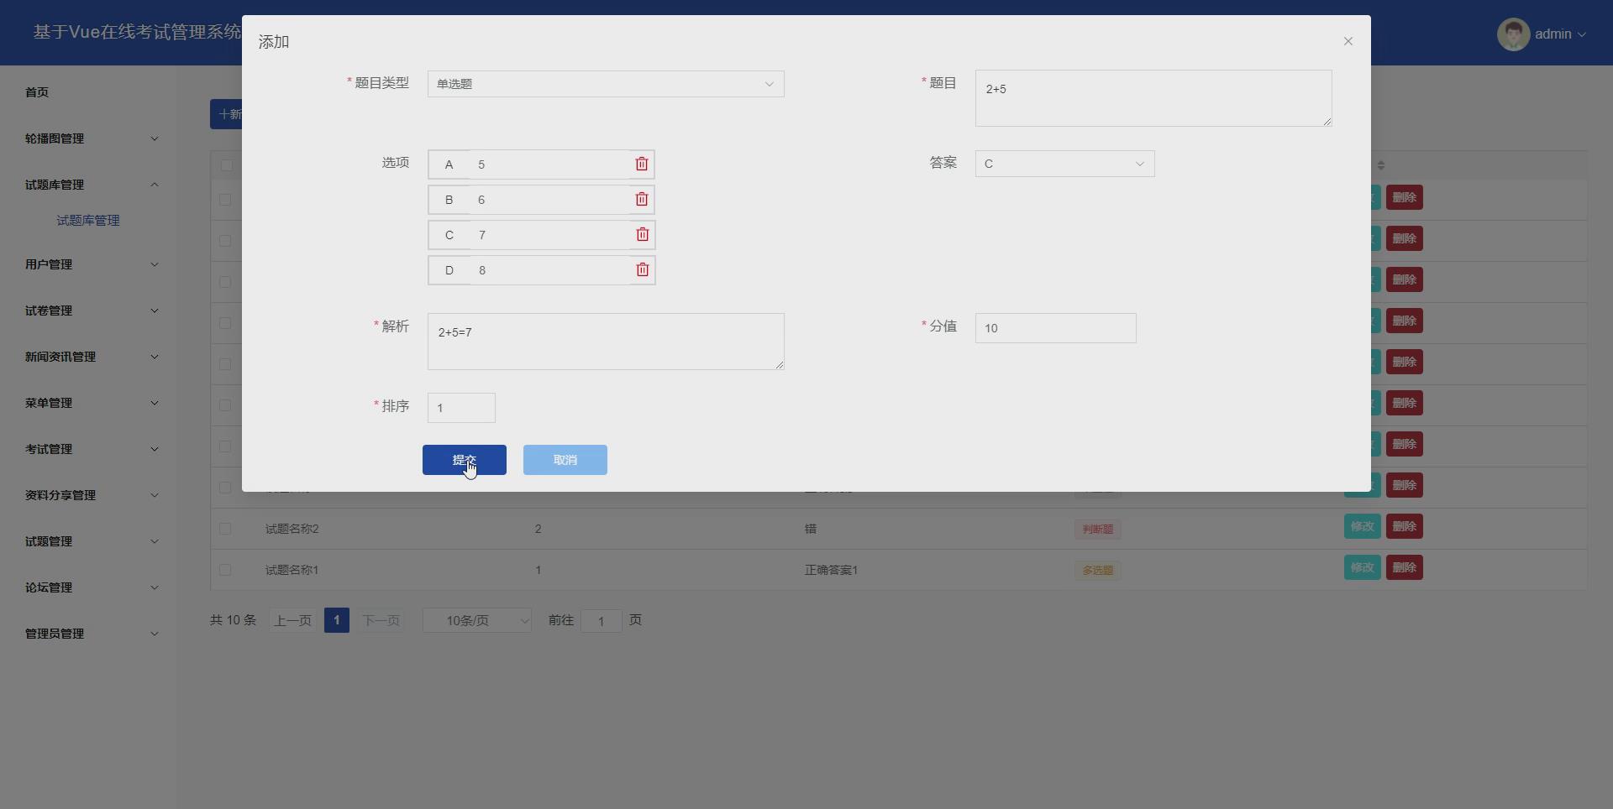Delete option B using its trash icon
This screenshot has height=809, width=1613.
641,199
